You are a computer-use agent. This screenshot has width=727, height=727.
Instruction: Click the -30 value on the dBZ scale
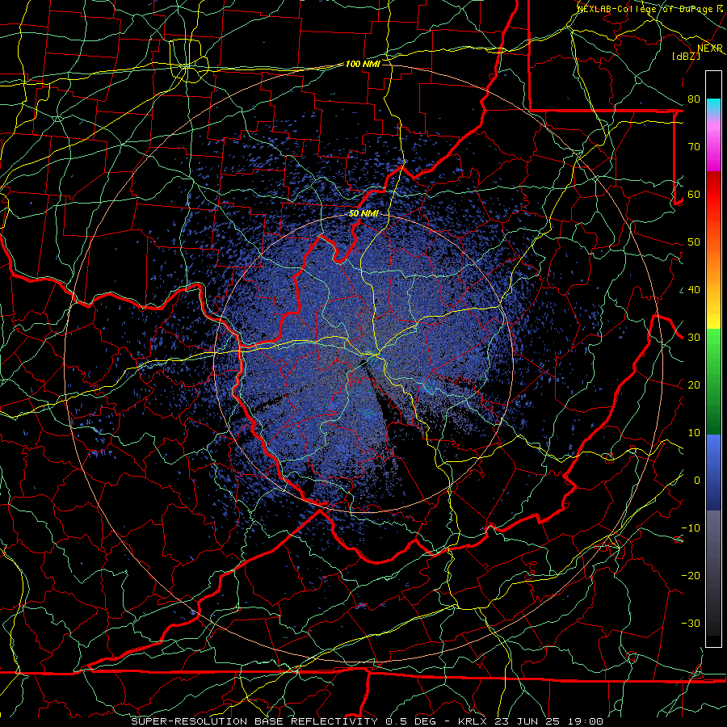tap(691, 624)
